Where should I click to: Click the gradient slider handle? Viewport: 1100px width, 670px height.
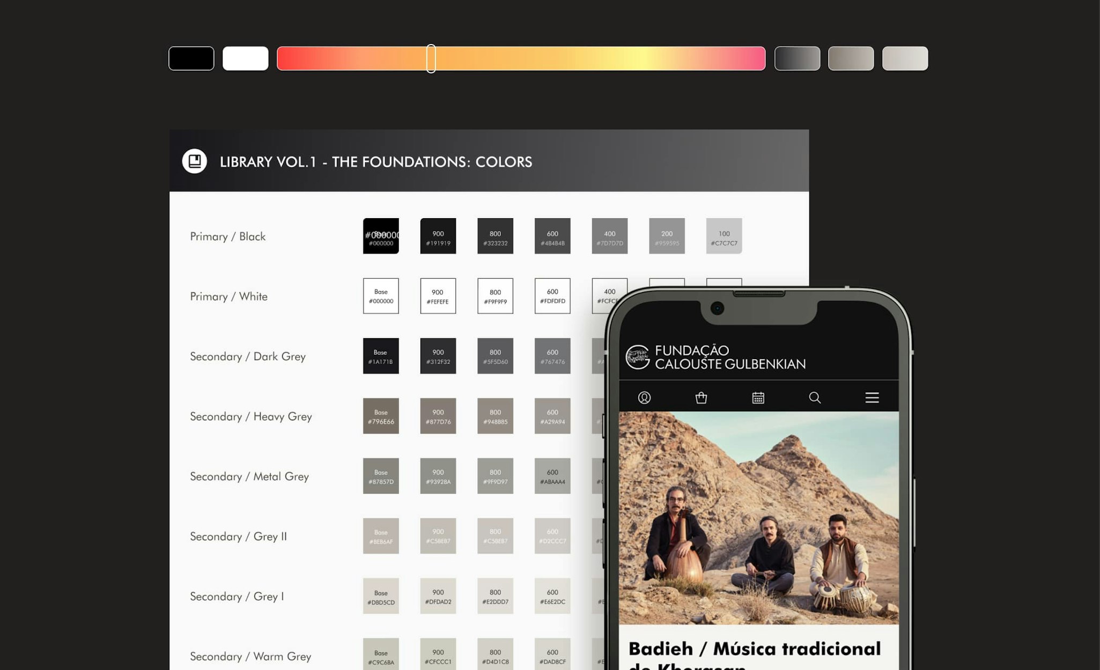pos(431,58)
